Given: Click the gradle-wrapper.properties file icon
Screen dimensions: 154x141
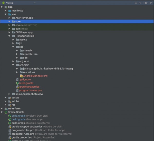Looking at the screenshot, I should point(10,127).
